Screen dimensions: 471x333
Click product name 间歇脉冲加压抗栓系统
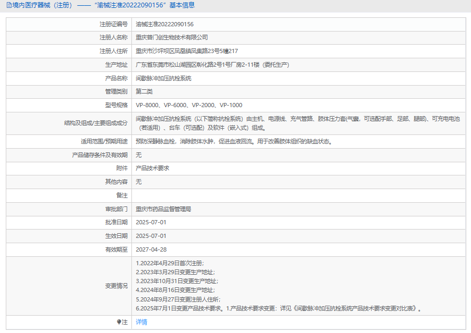pyautogui.click(x=163, y=78)
